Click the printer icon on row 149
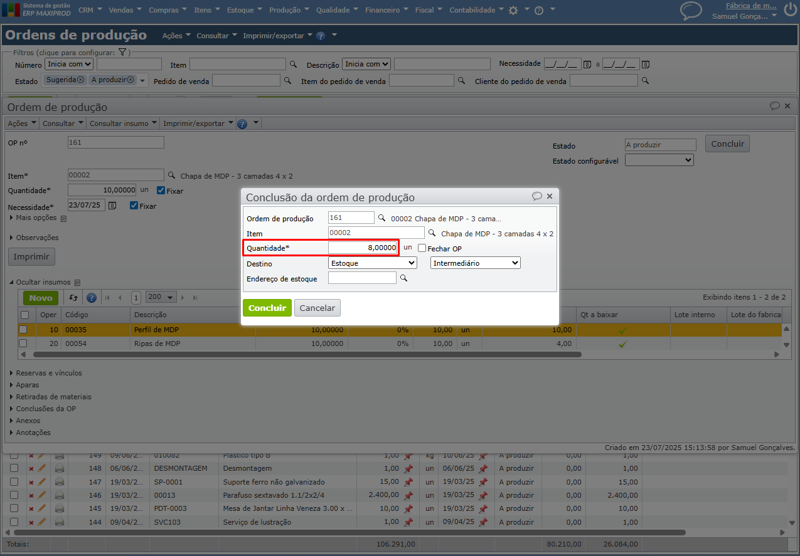The height and width of the screenshot is (556, 800). click(x=60, y=456)
